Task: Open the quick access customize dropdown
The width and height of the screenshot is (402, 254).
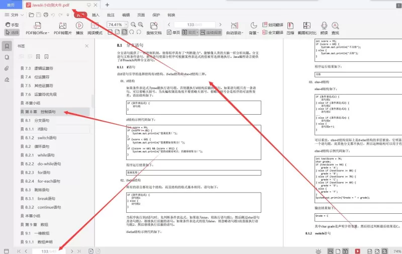Action: 68,15
